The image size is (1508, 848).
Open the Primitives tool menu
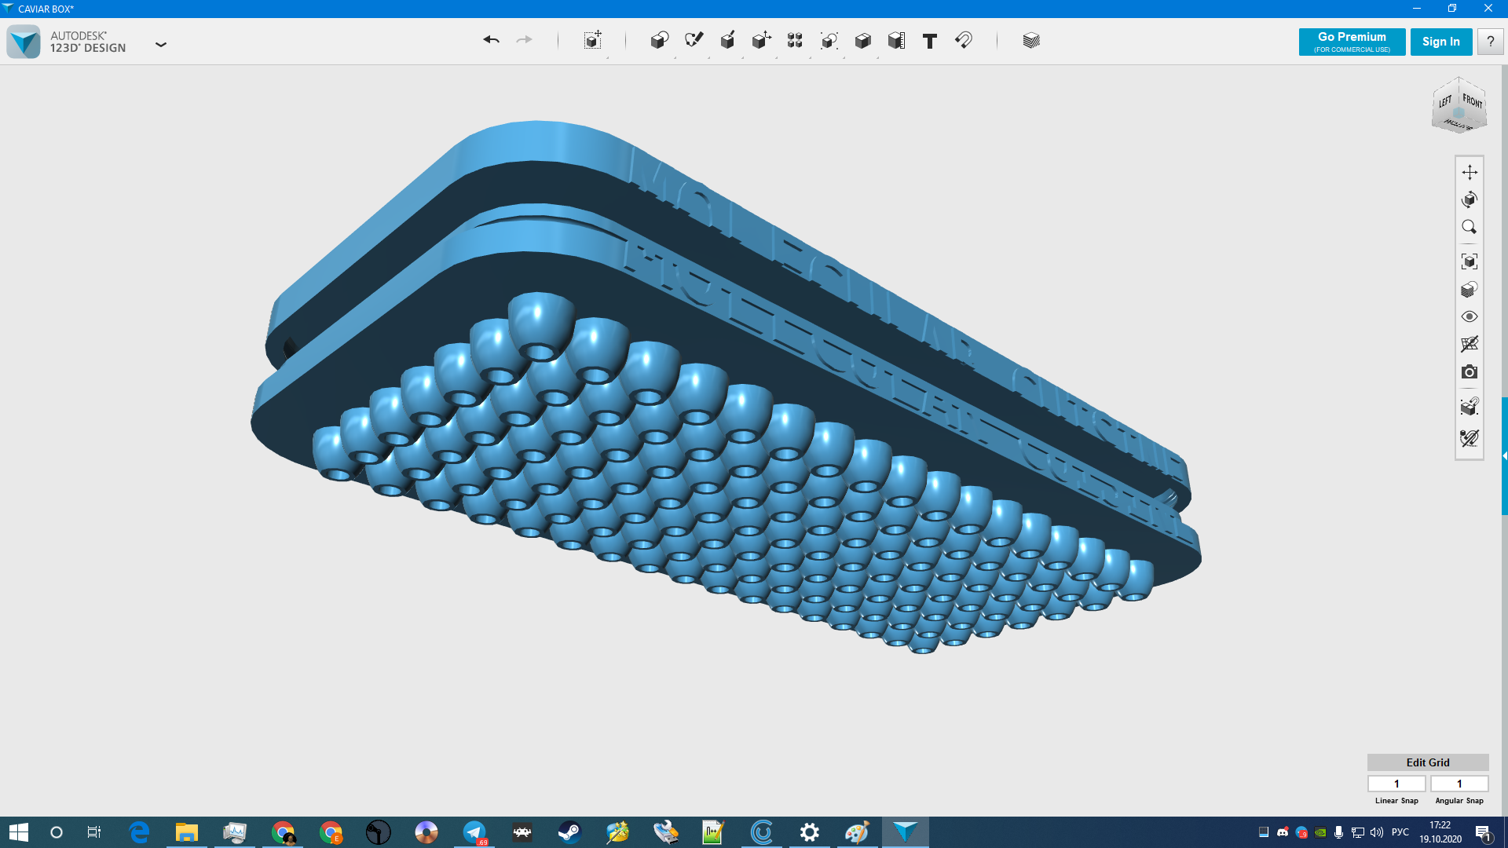click(x=659, y=41)
